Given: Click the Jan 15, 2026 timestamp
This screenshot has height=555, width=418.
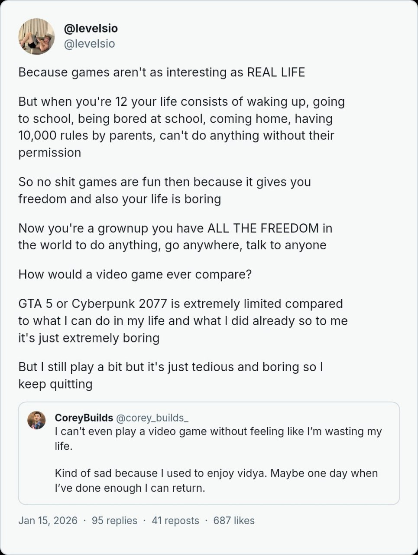Looking at the screenshot, I should pos(48,521).
